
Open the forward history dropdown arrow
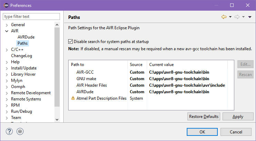pos(243,17)
